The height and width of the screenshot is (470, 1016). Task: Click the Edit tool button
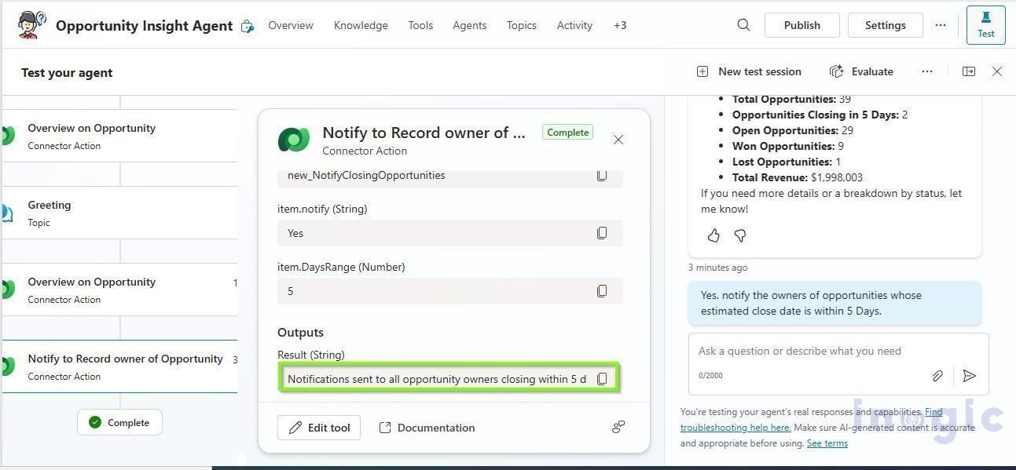(319, 427)
